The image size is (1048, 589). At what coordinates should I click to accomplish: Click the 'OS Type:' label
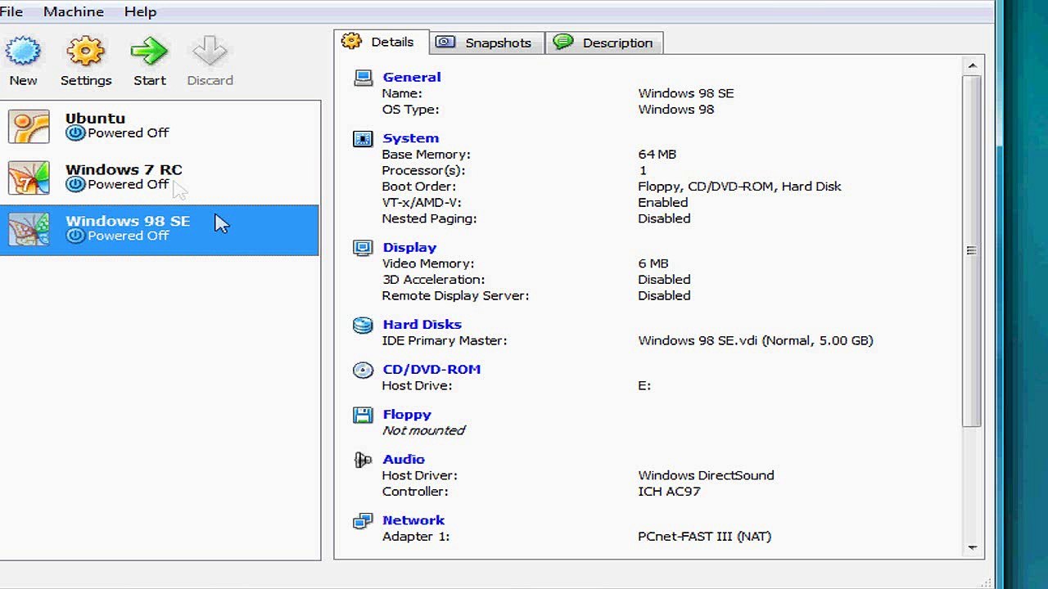(410, 110)
